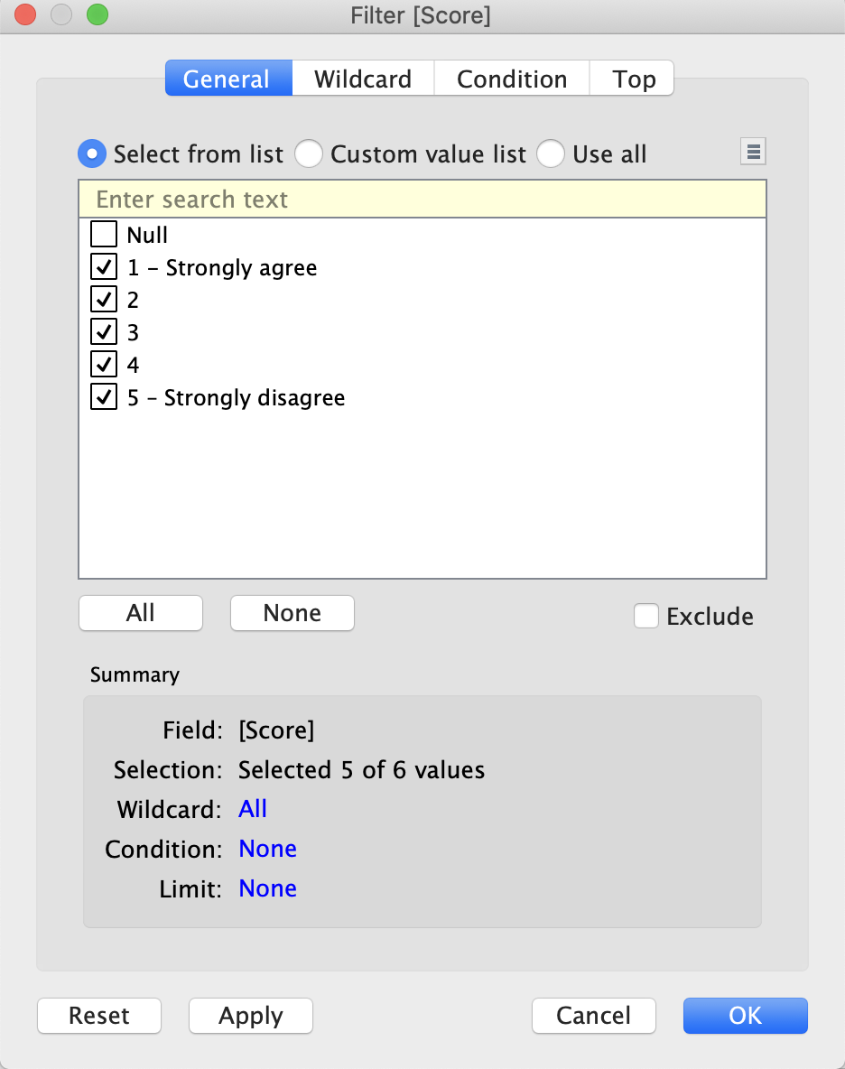Click the Reset button

click(99, 1016)
